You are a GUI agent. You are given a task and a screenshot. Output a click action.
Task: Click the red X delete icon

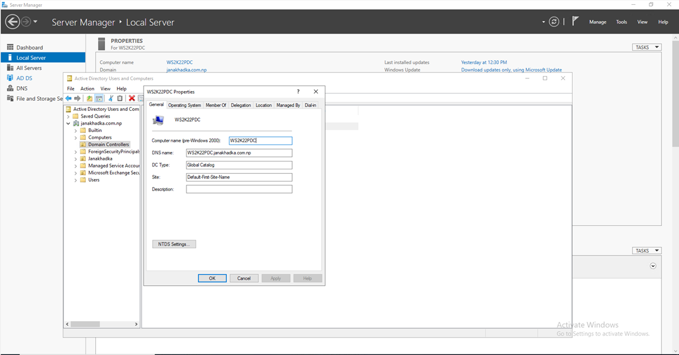[131, 98]
